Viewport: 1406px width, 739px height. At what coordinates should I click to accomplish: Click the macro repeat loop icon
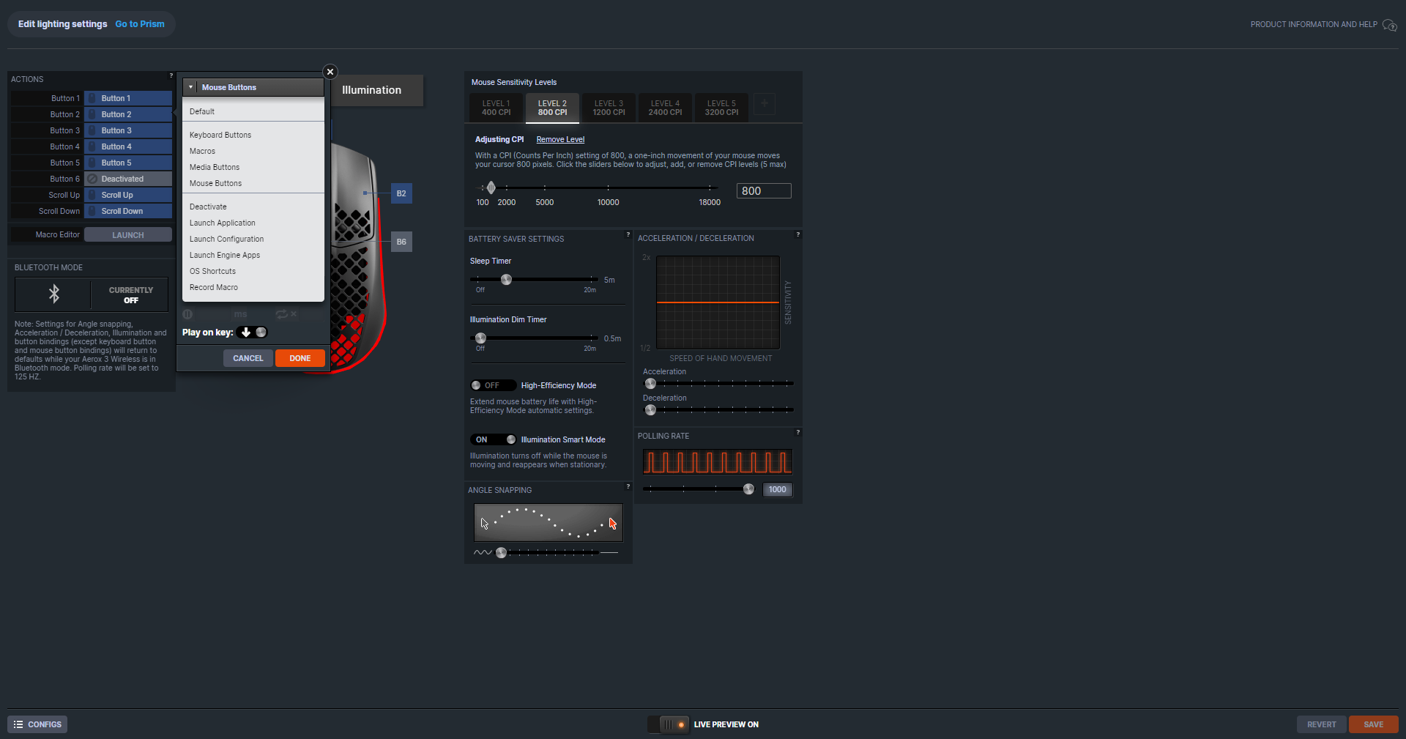282,314
